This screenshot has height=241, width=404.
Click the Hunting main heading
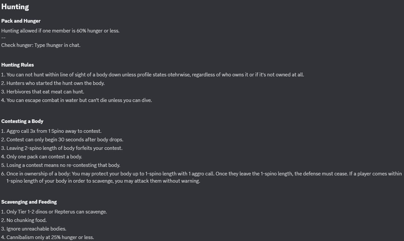[15, 7]
